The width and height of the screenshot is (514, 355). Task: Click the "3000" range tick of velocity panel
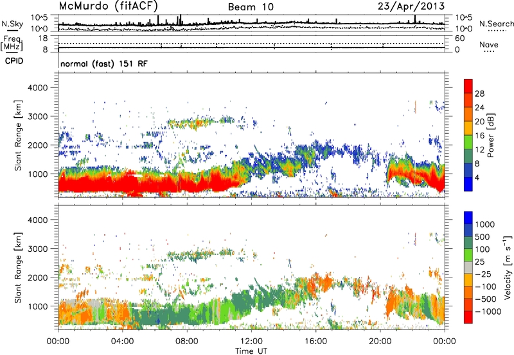(37, 249)
